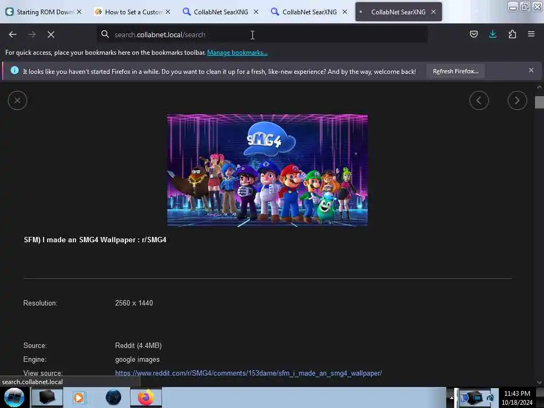Click the Refresh Firefox button
This screenshot has width=544, height=408.
pos(455,71)
